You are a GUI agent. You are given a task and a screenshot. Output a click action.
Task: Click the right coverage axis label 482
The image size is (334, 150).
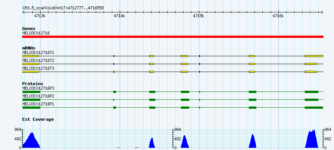328,139
